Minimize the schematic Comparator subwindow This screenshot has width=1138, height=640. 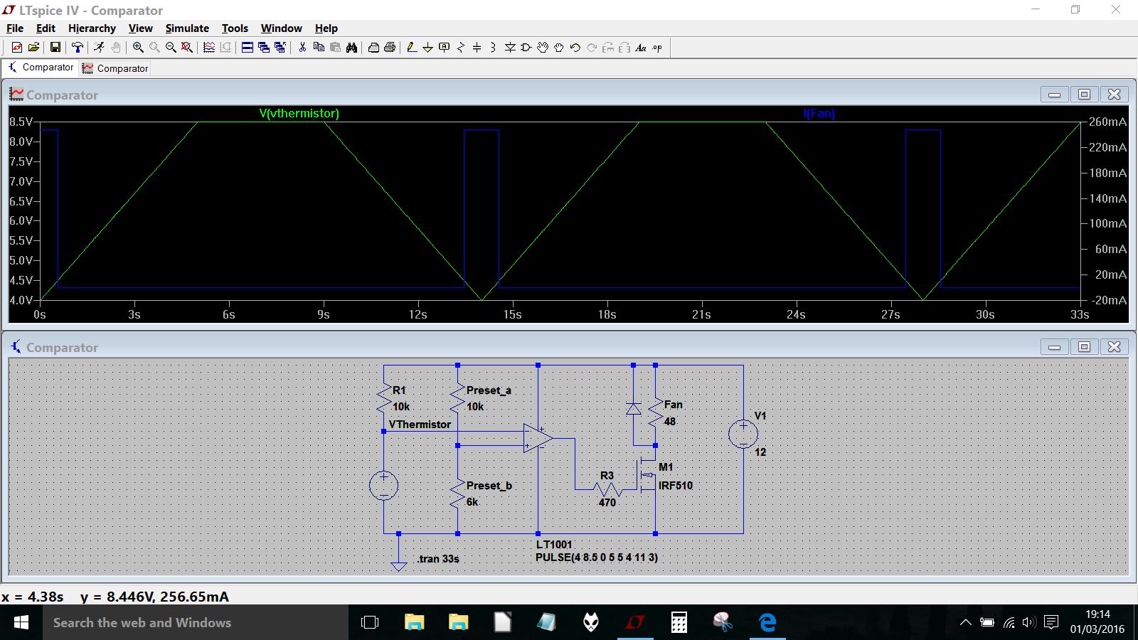pos(1054,347)
